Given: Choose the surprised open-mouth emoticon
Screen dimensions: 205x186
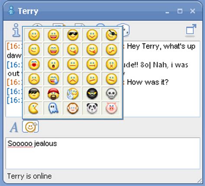Looking at the screenshot, I should [53, 64].
